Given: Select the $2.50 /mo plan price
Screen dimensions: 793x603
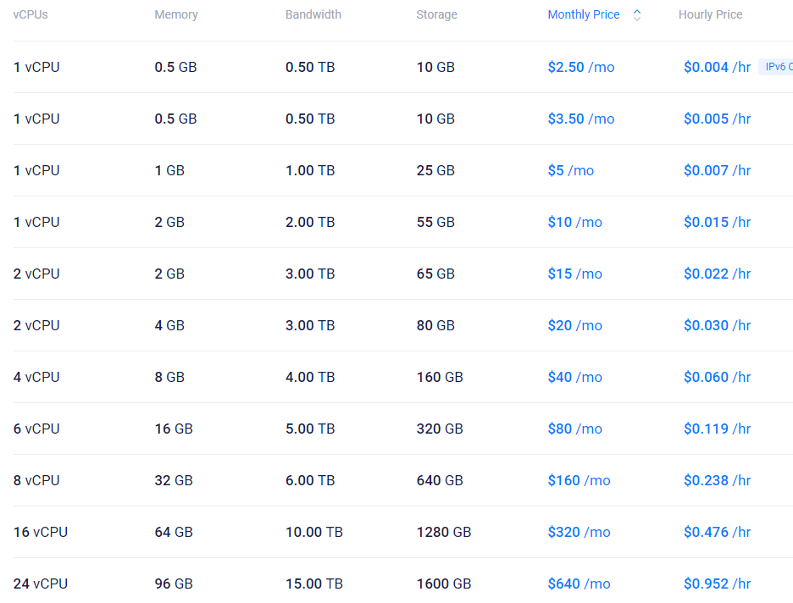Looking at the screenshot, I should click(x=580, y=67).
